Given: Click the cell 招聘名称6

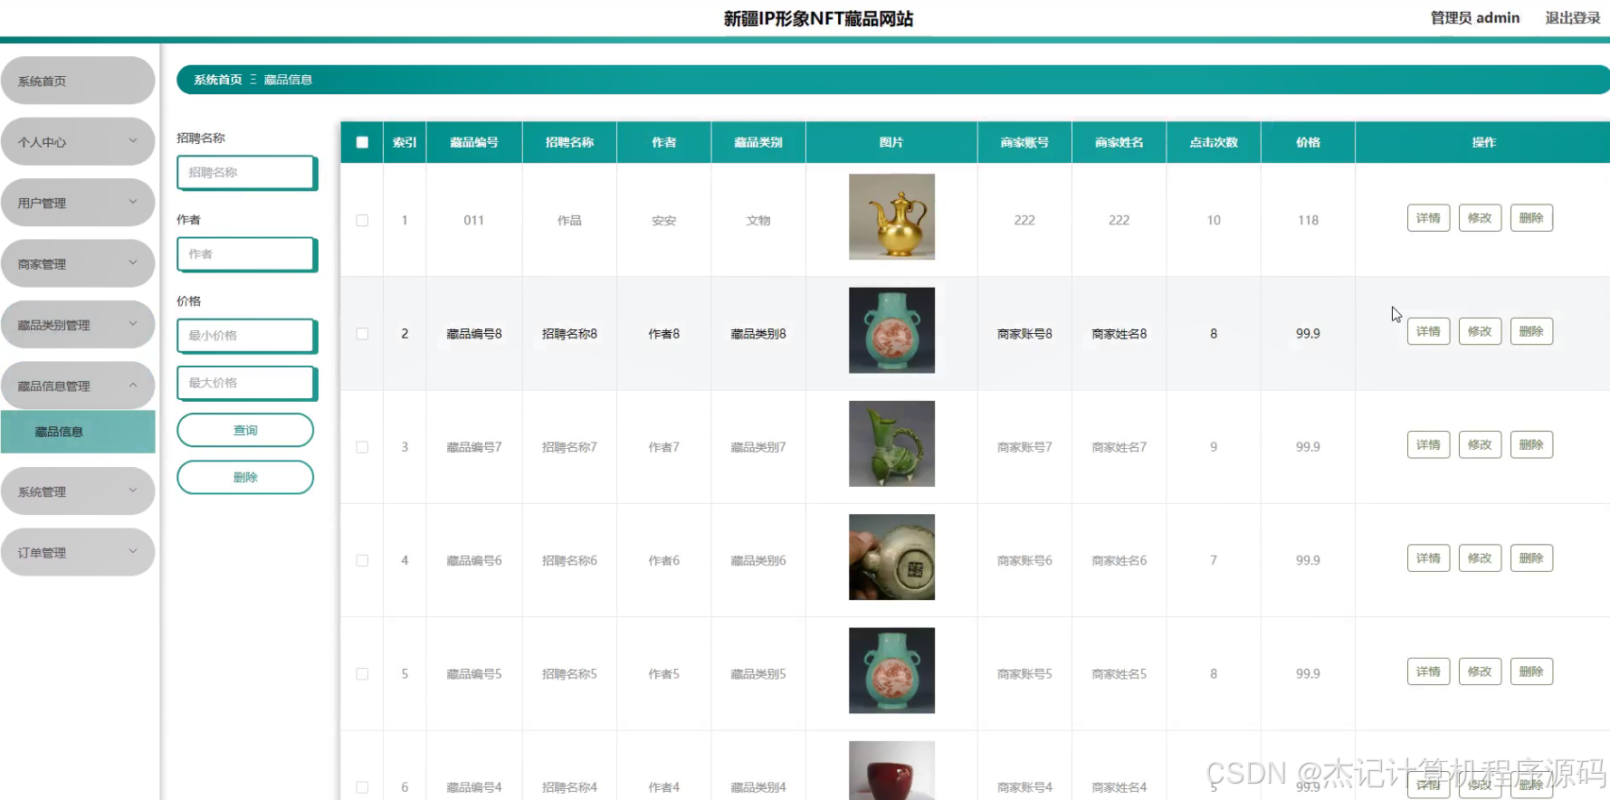Looking at the screenshot, I should pyautogui.click(x=569, y=560).
